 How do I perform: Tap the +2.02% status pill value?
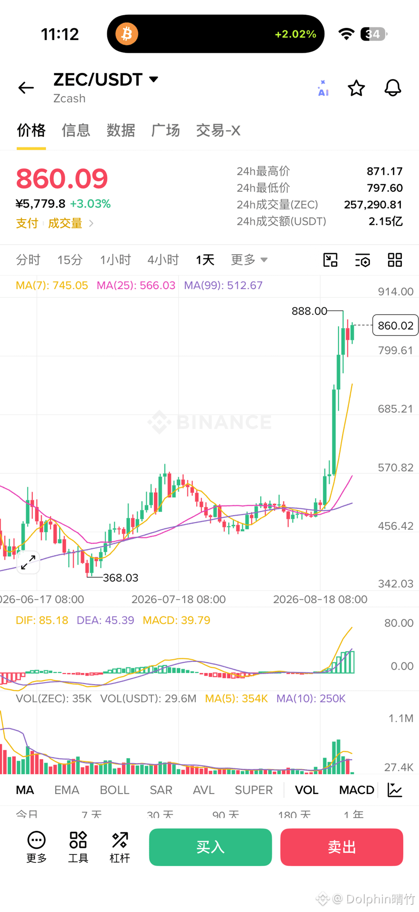296,34
